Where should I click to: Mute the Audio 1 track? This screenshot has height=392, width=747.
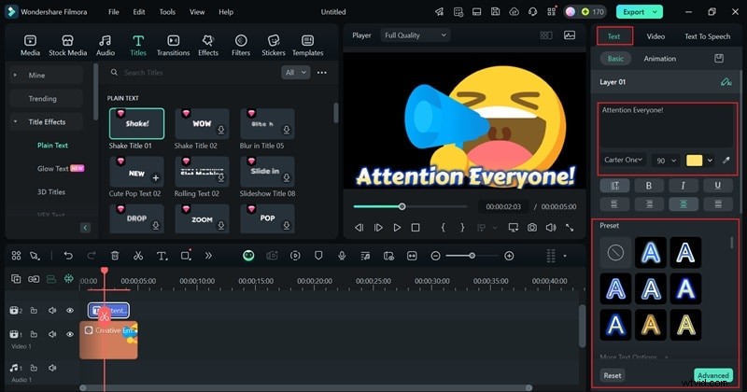point(52,368)
